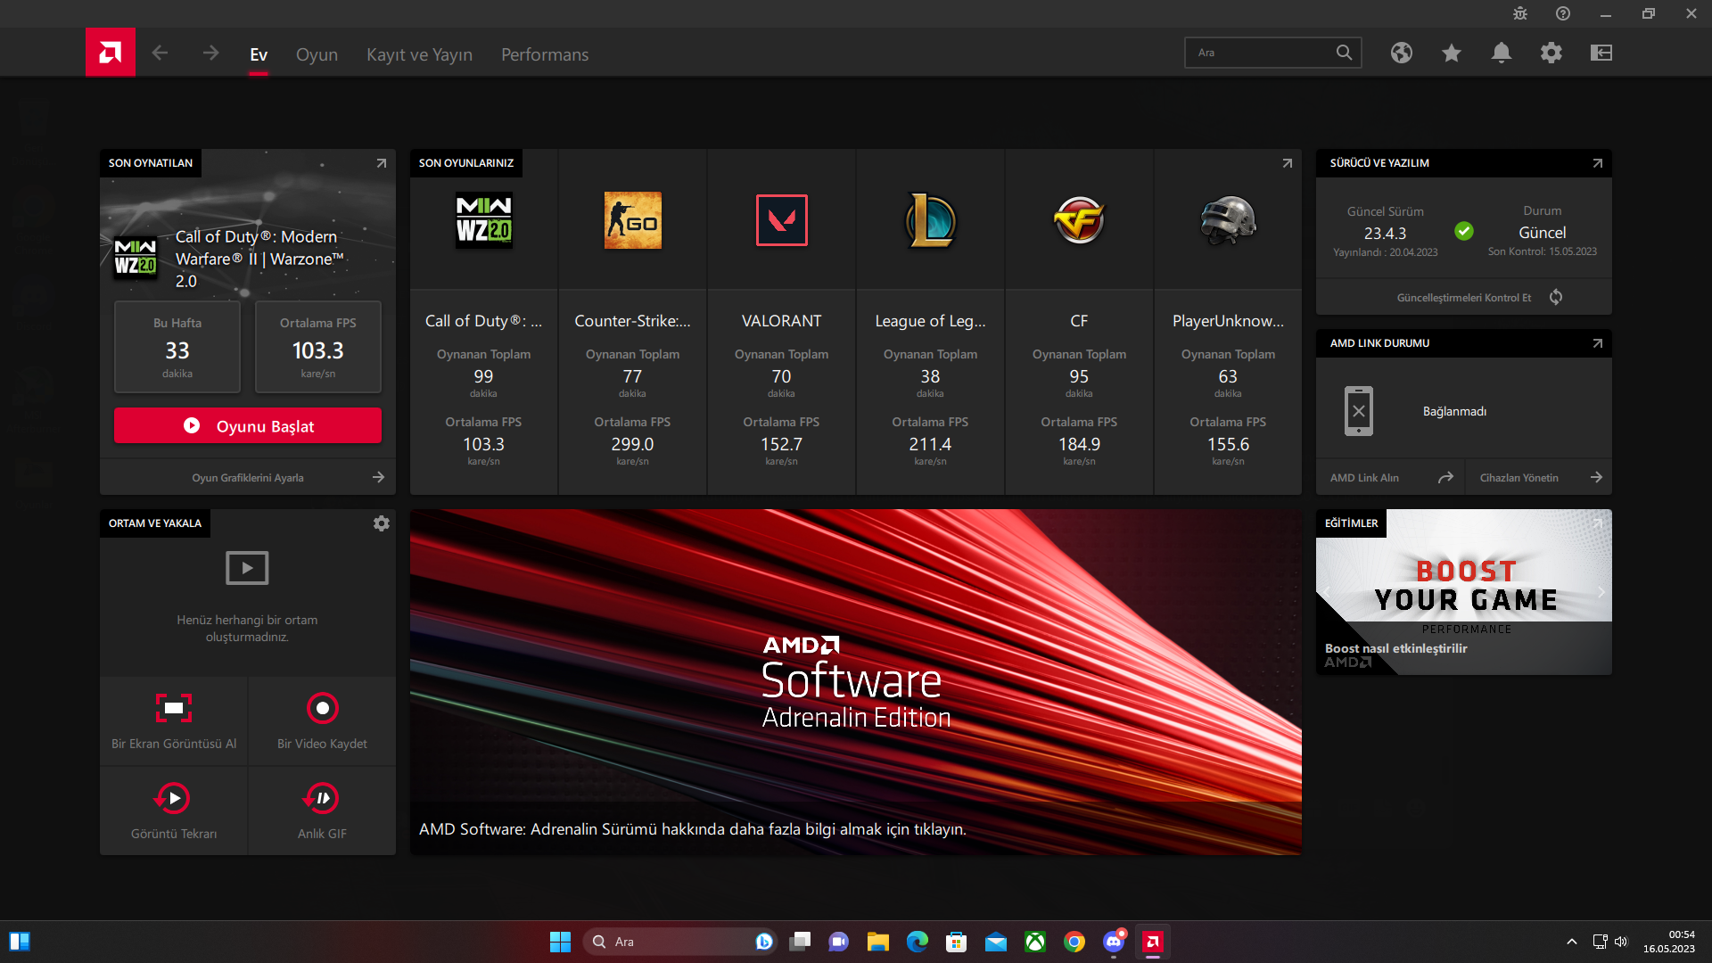Viewport: 1712px width, 963px height.
Task: Switch to the Ev tab
Action: [259, 54]
